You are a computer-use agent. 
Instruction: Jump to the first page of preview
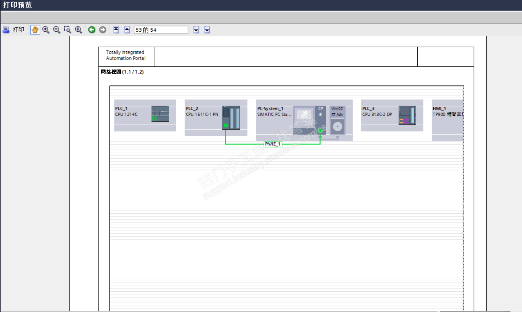click(116, 30)
